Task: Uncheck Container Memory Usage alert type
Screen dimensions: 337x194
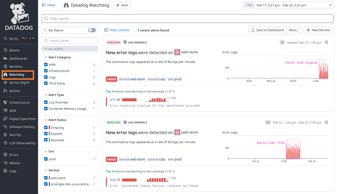Action: click(46, 109)
